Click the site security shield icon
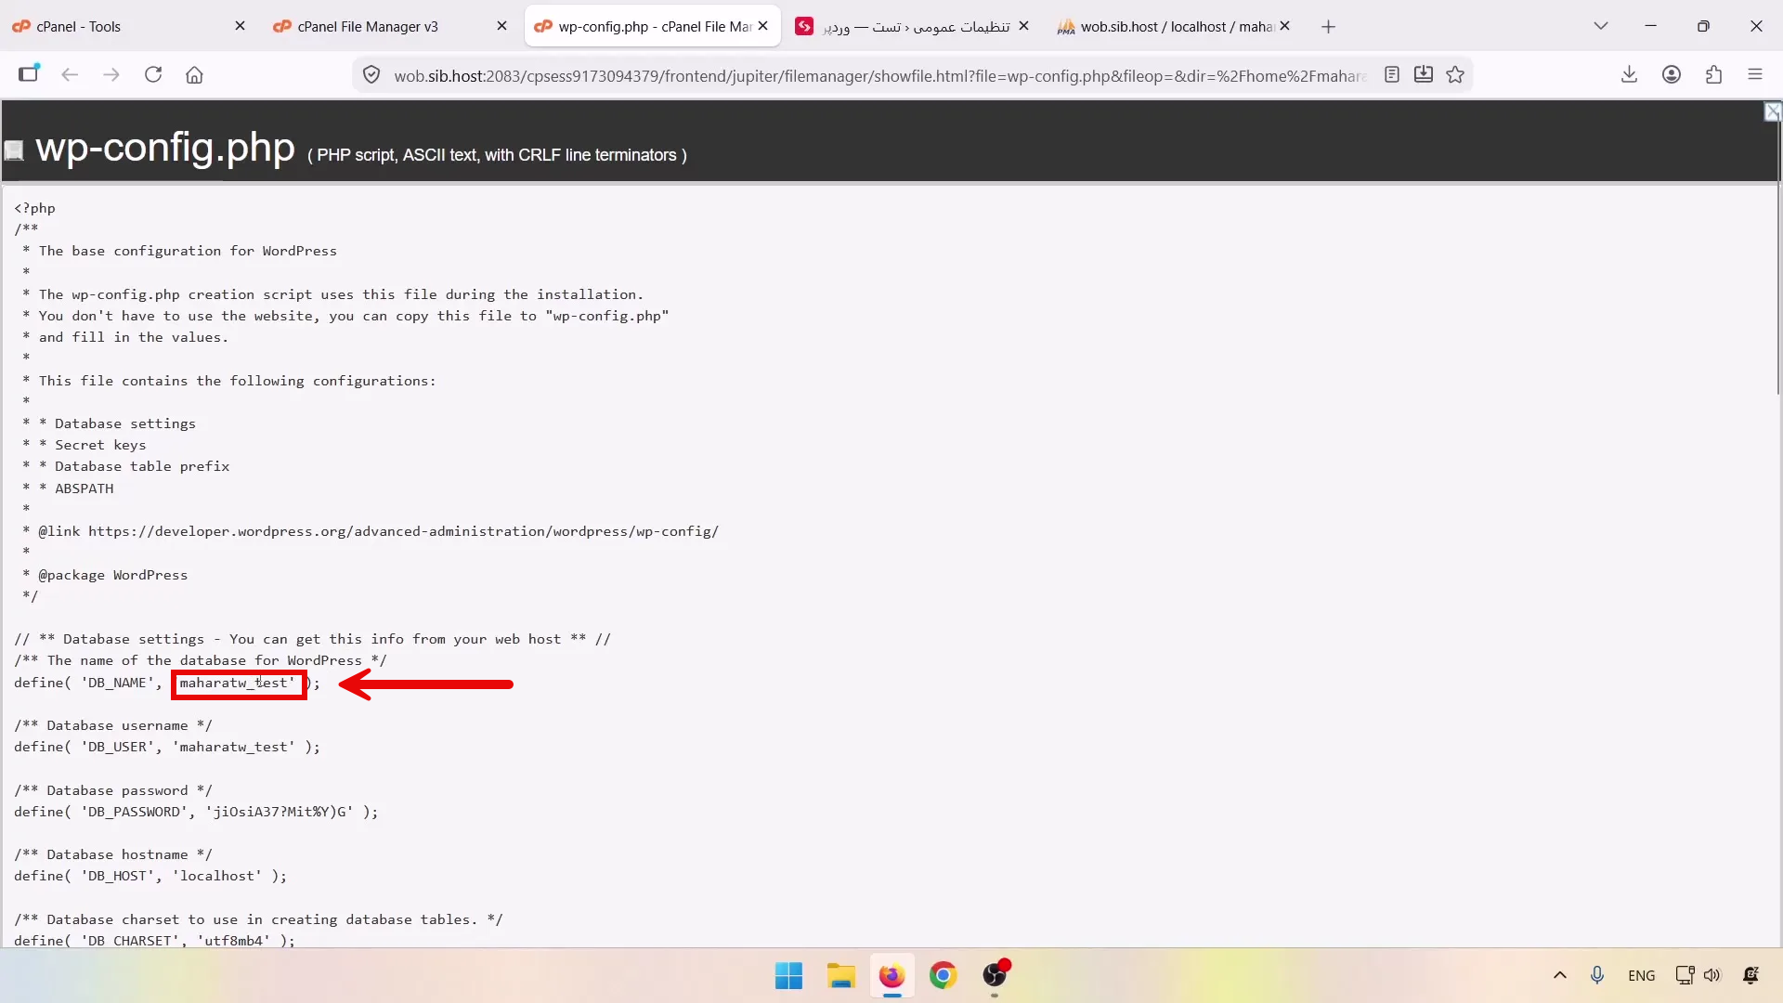 tap(371, 75)
